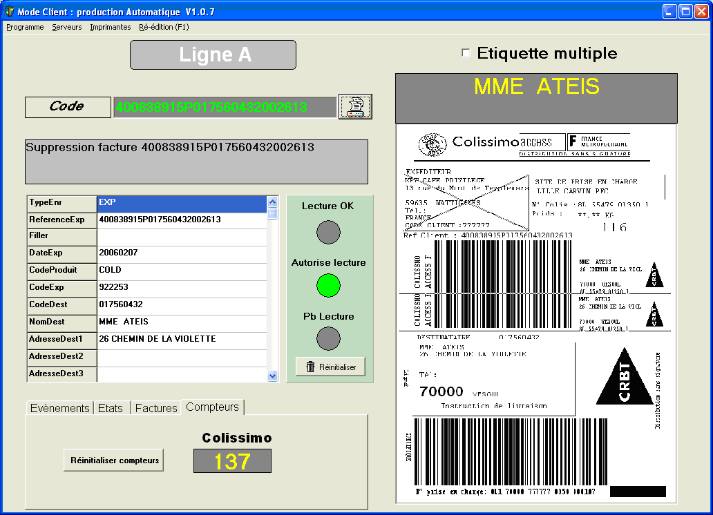This screenshot has height=515, width=713.
Task: Click the Colissimo counter value 137
Action: pyautogui.click(x=232, y=461)
